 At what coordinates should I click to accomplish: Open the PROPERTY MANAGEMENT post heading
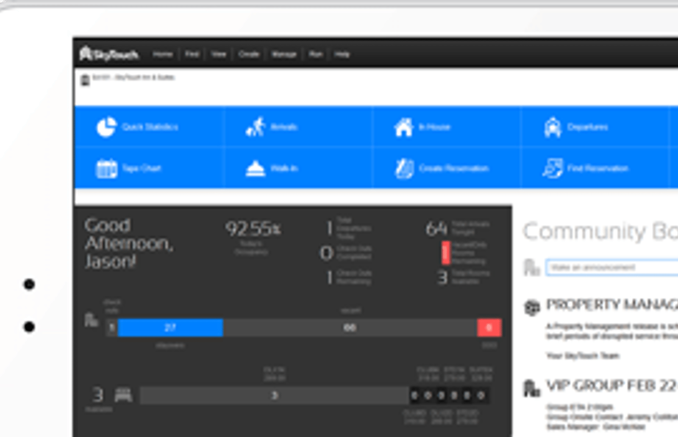pyautogui.click(x=612, y=304)
